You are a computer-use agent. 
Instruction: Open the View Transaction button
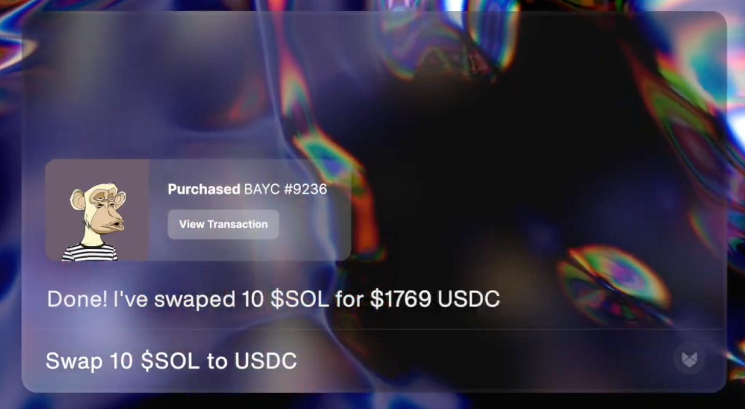[223, 224]
